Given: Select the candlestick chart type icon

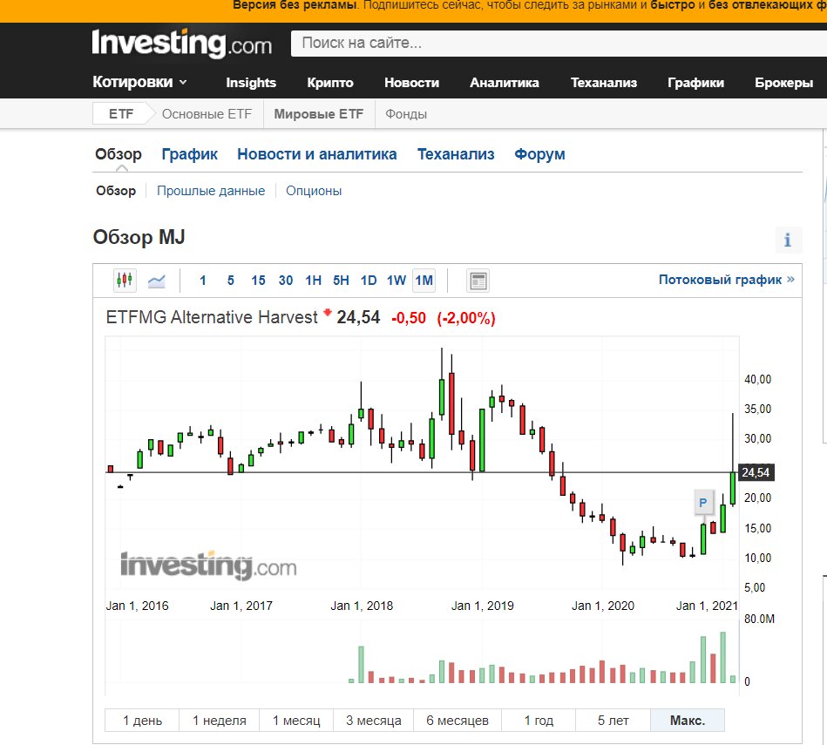Looking at the screenshot, I should click(x=125, y=280).
